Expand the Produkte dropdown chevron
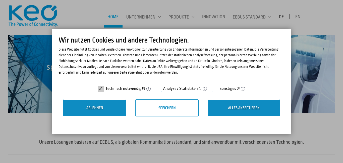This screenshot has height=163, width=343. (x=193, y=17)
